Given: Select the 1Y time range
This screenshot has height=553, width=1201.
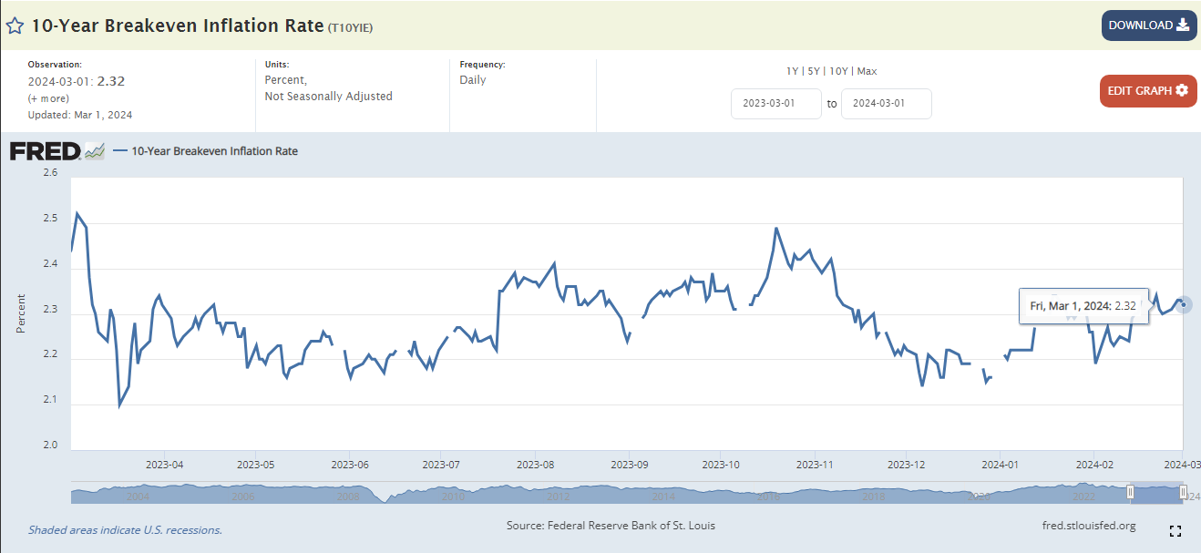Looking at the screenshot, I should 793,71.
